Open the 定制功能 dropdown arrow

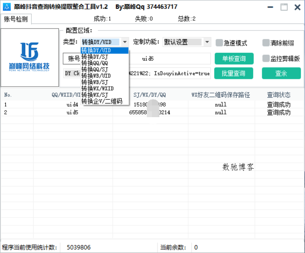[207, 42]
